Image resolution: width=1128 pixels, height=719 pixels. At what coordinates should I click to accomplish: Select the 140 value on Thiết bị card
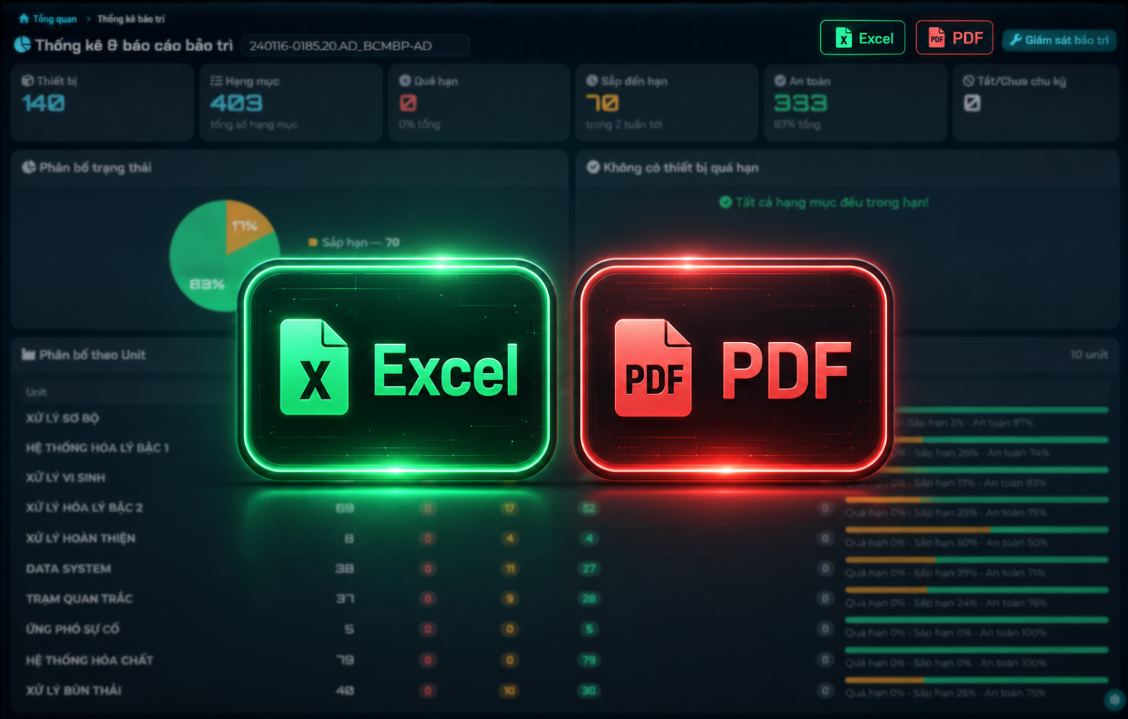[43, 103]
